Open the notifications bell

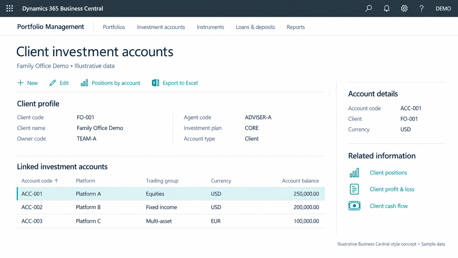[x=387, y=8]
